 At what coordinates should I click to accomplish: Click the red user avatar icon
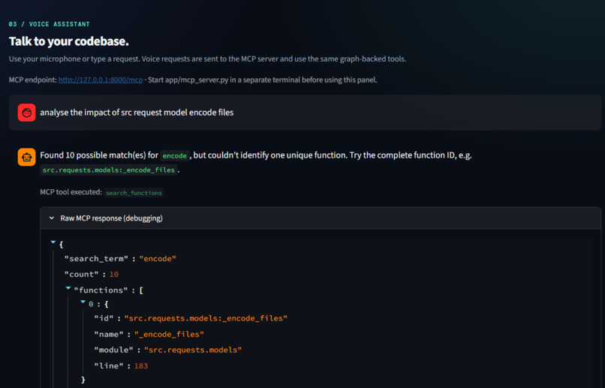[x=26, y=113]
